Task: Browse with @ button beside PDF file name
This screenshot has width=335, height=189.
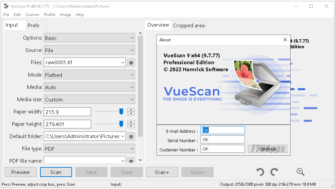Action: (x=131, y=161)
